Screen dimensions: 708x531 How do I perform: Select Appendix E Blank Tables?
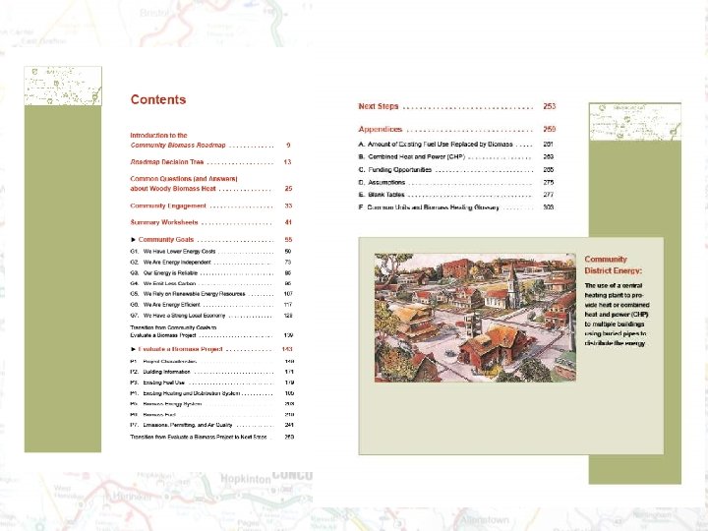tap(456, 195)
